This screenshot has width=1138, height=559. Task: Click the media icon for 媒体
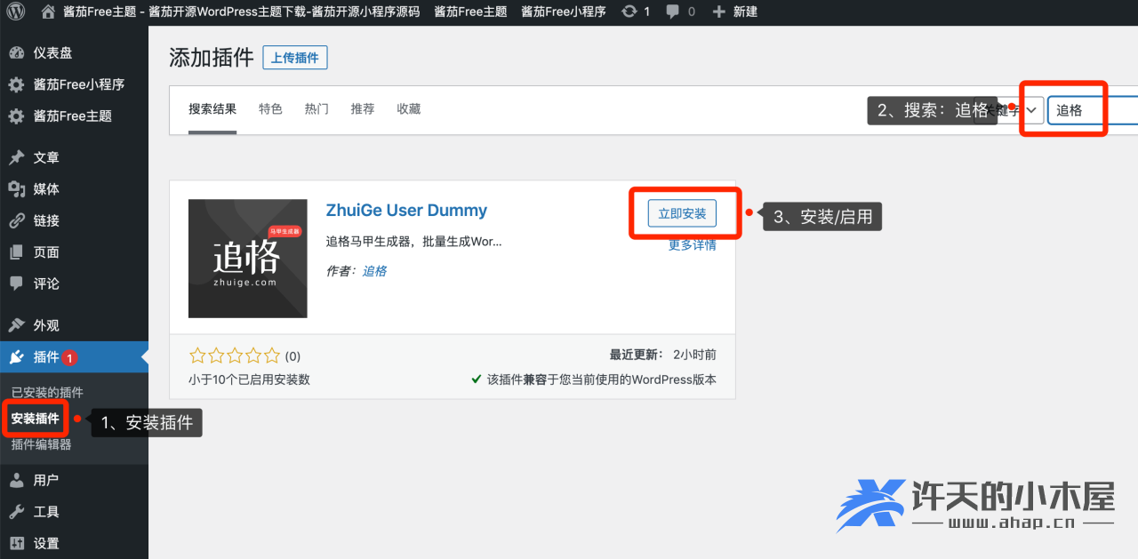pos(16,189)
